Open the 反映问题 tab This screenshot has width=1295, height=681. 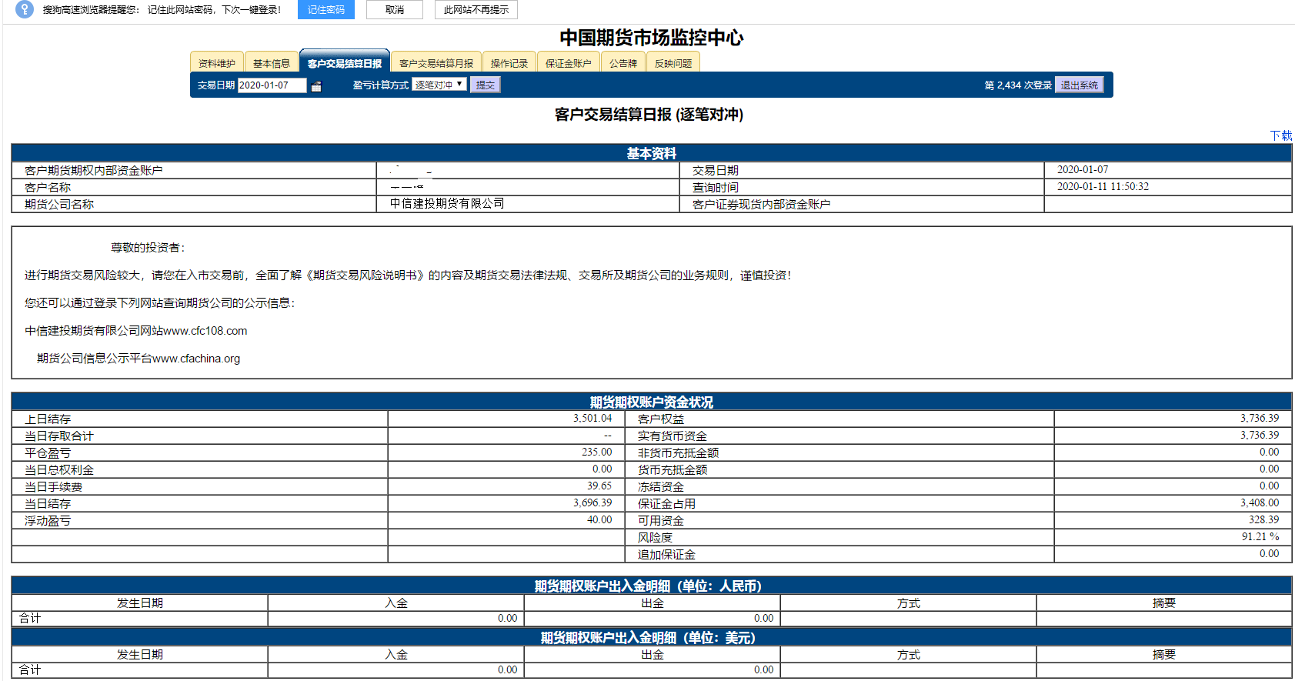click(x=673, y=63)
